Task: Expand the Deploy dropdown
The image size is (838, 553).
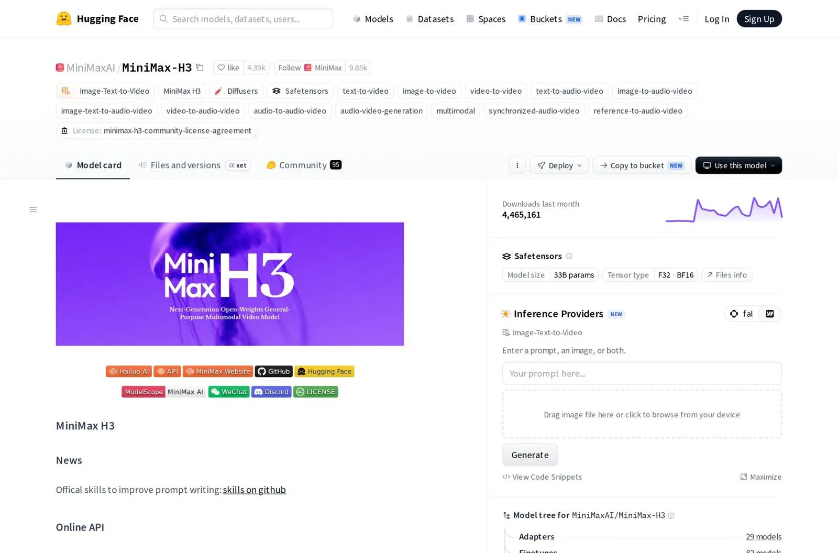Action: (x=559, y=165)
